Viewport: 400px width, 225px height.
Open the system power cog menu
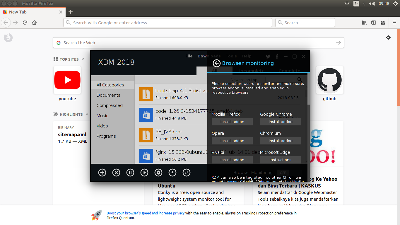coord(395,4)
